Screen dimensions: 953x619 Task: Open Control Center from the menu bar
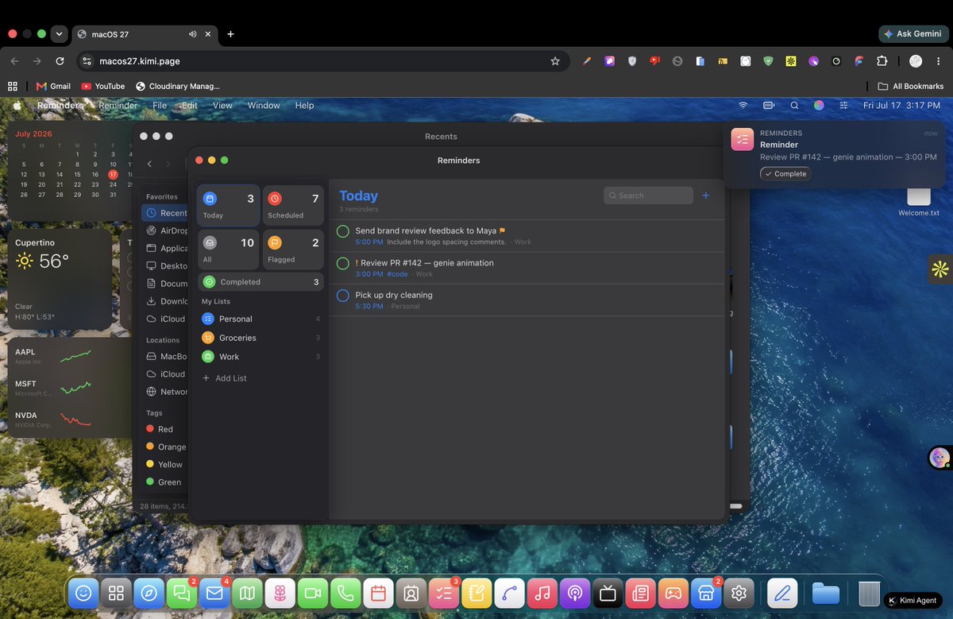(843, 105)
